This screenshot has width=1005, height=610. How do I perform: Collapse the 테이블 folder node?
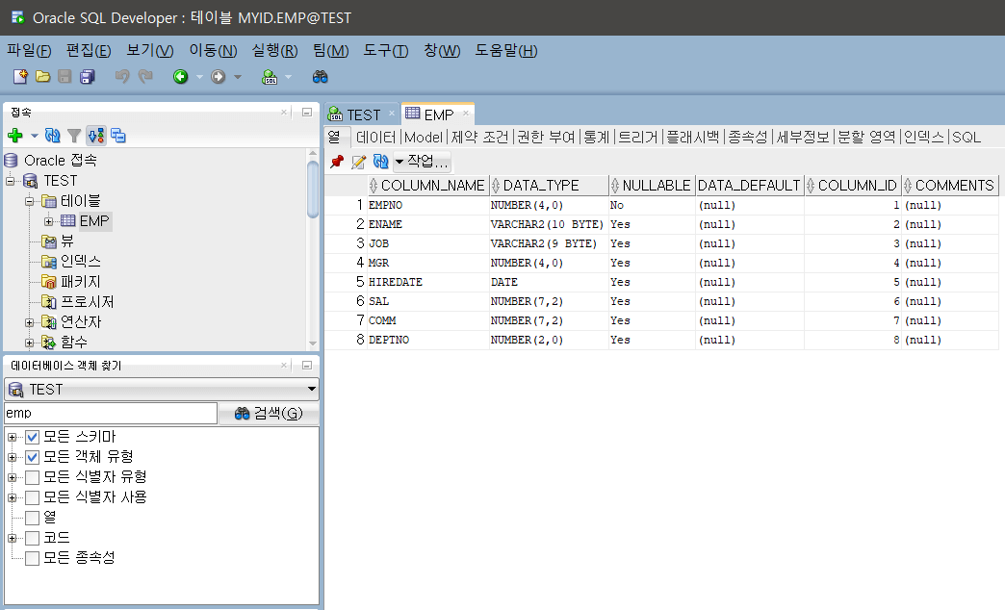[30, 201]
